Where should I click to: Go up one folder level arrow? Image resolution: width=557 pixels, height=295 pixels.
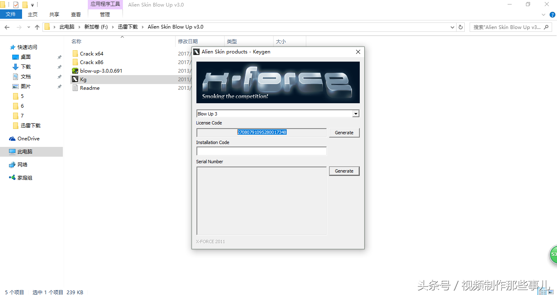(x=37, y=27)
